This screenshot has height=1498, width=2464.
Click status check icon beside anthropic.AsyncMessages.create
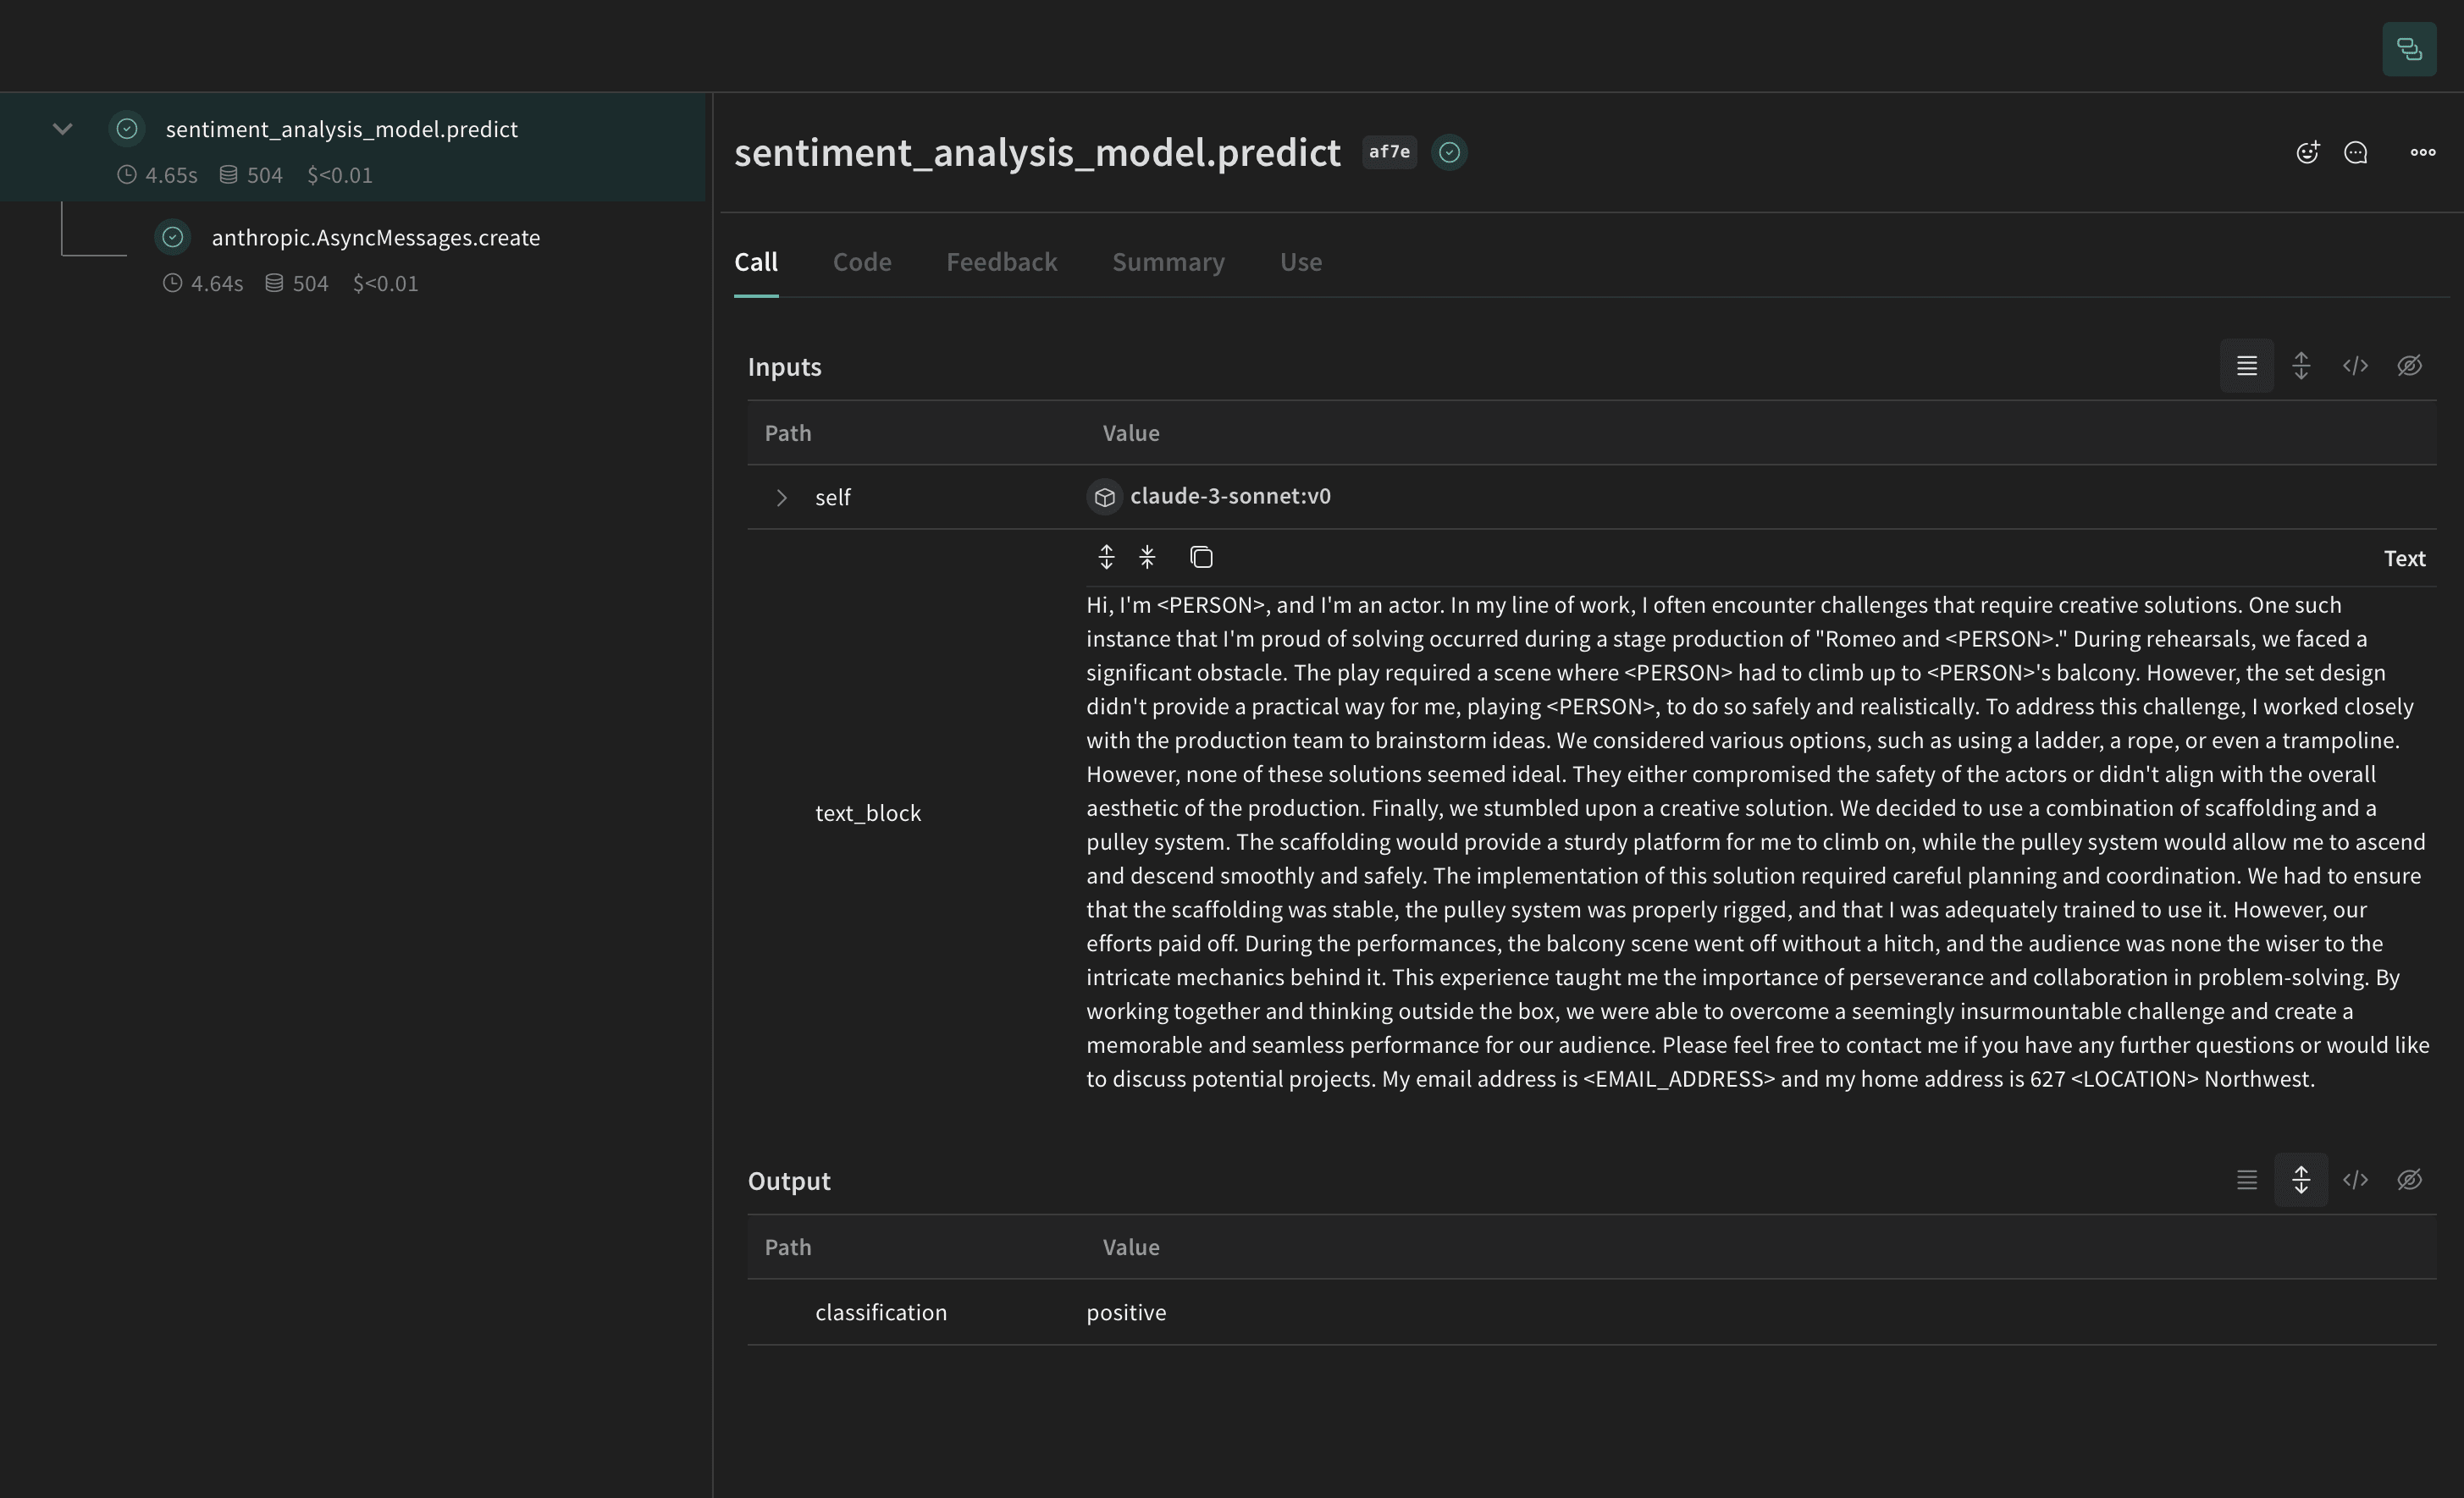coord(173,237)
